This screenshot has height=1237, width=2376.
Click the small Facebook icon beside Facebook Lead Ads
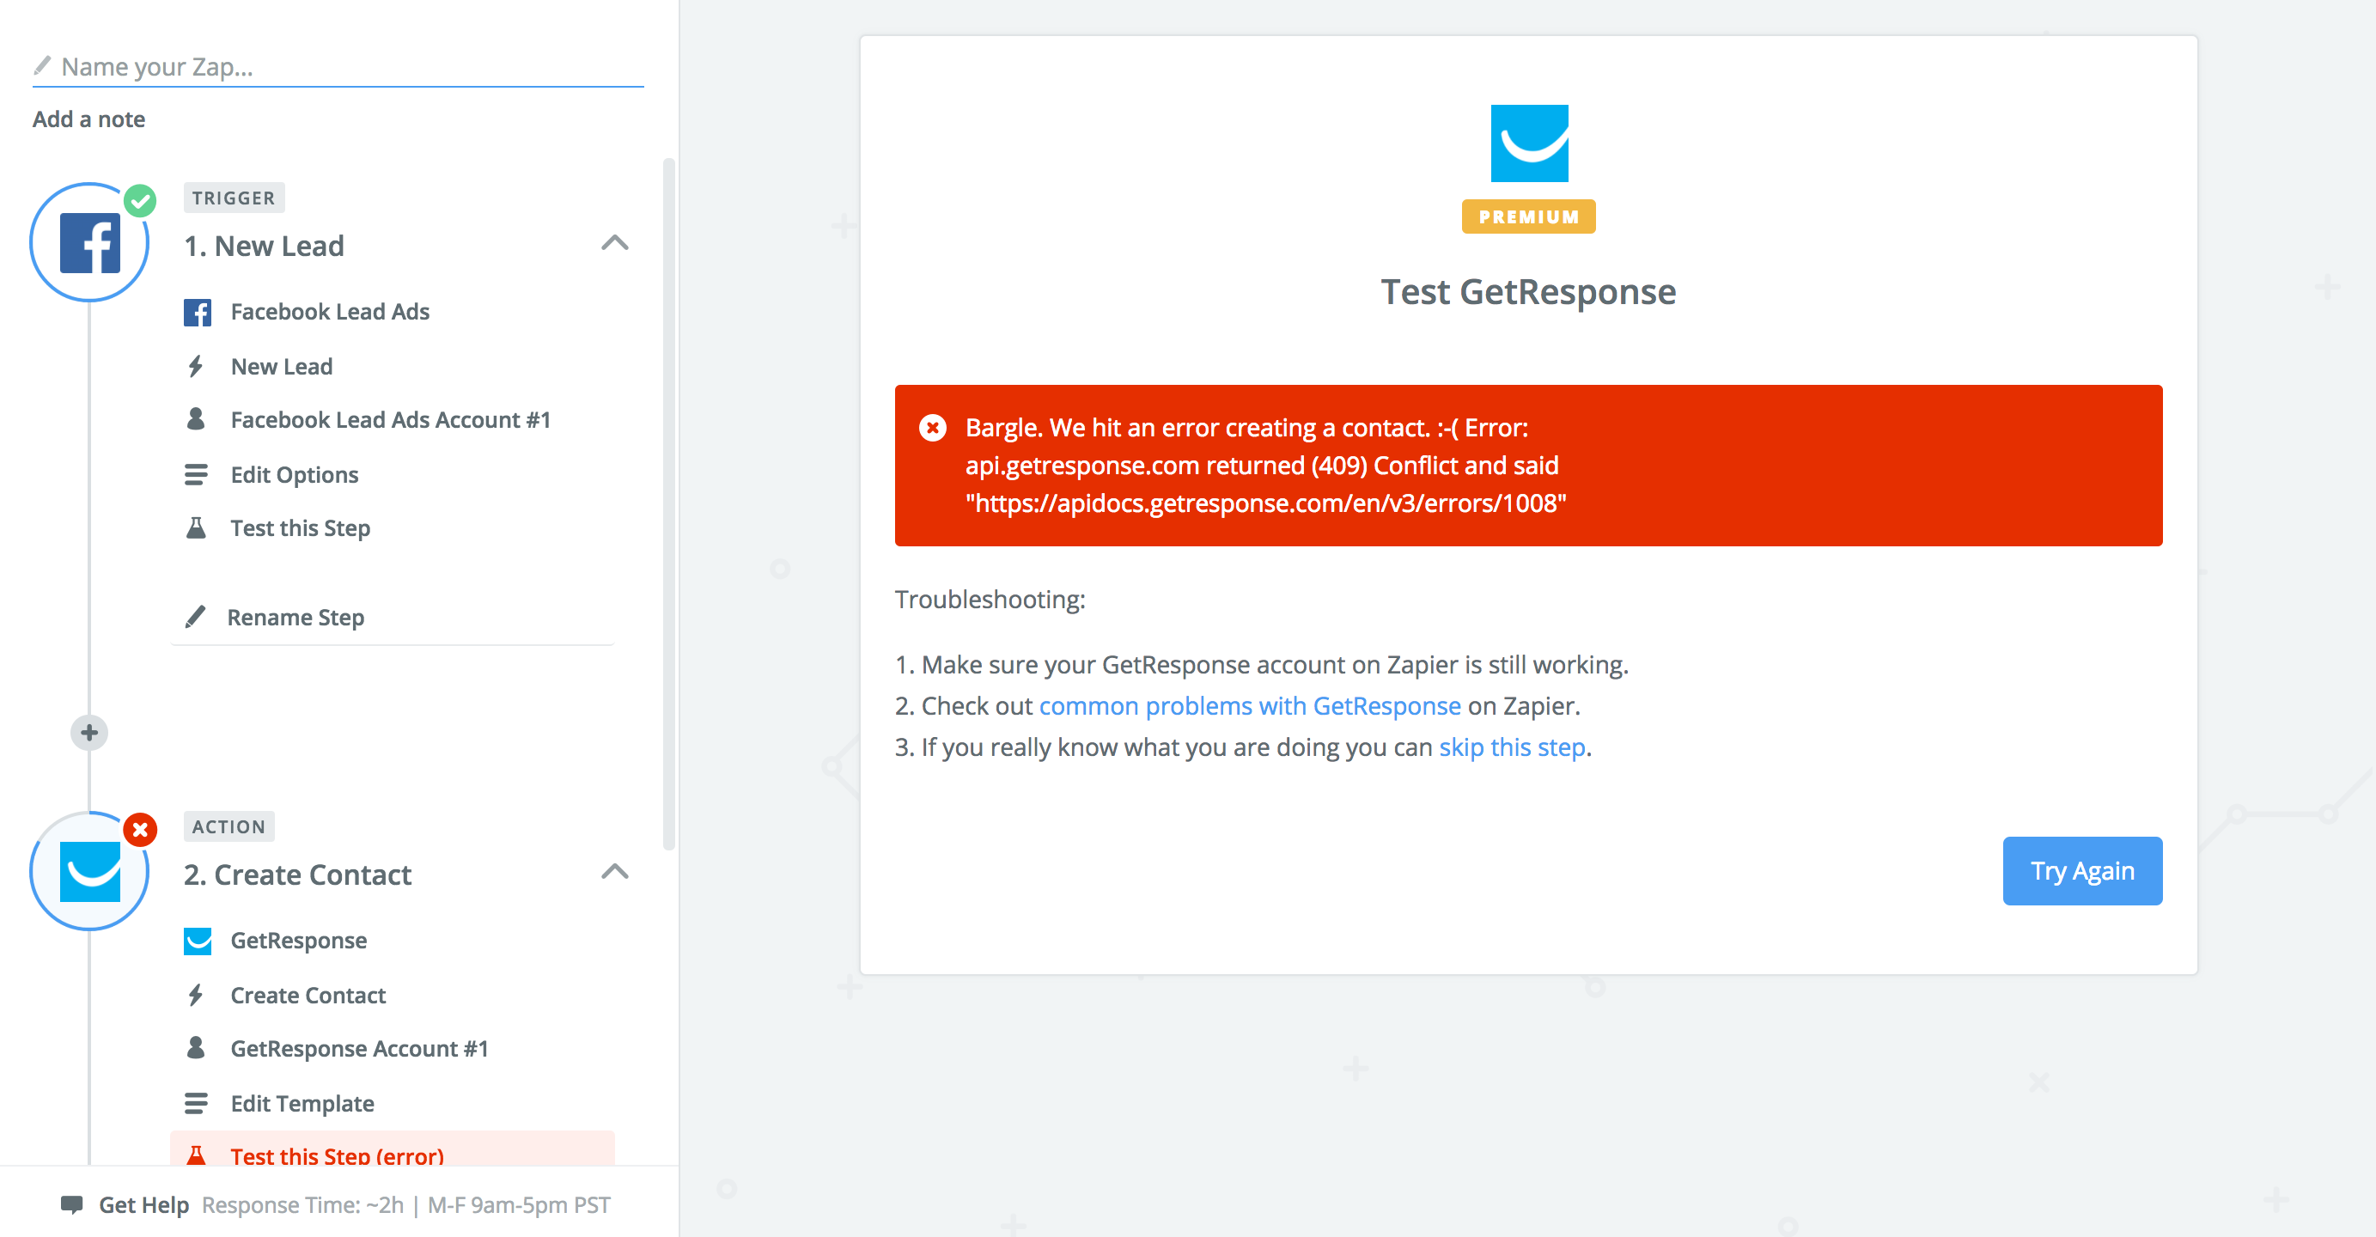[198, 312]
